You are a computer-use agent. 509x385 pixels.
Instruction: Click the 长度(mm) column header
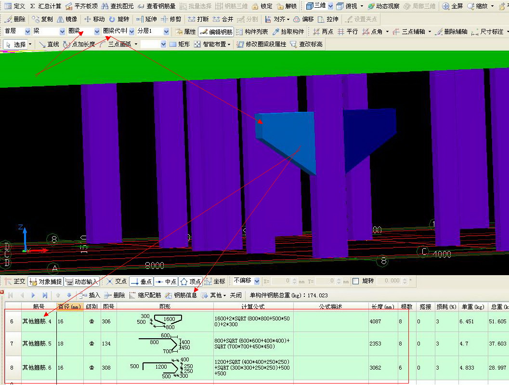tap(383, 306)
